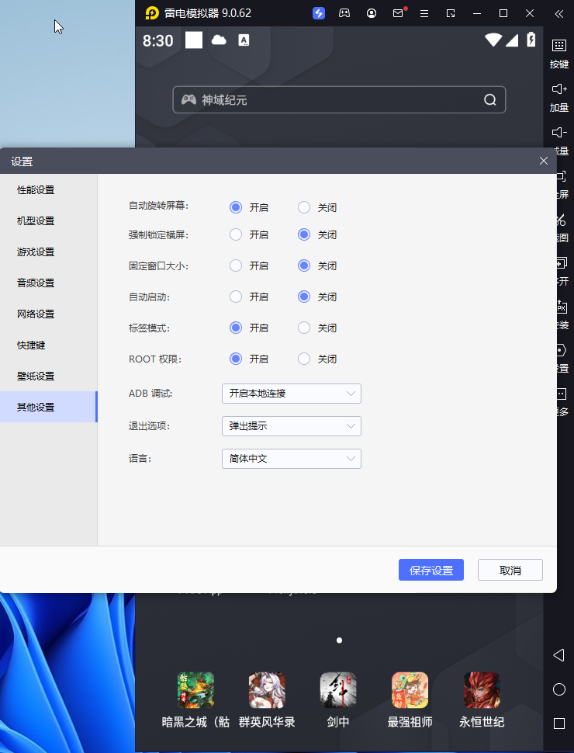Click the search magnifier icon
Image resolution: width=574 pixels, height=753 pixels.
tap(490, 100)
